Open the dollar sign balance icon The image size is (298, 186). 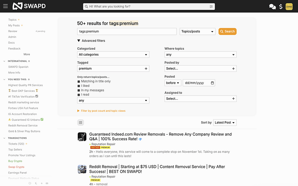[281, 6]
